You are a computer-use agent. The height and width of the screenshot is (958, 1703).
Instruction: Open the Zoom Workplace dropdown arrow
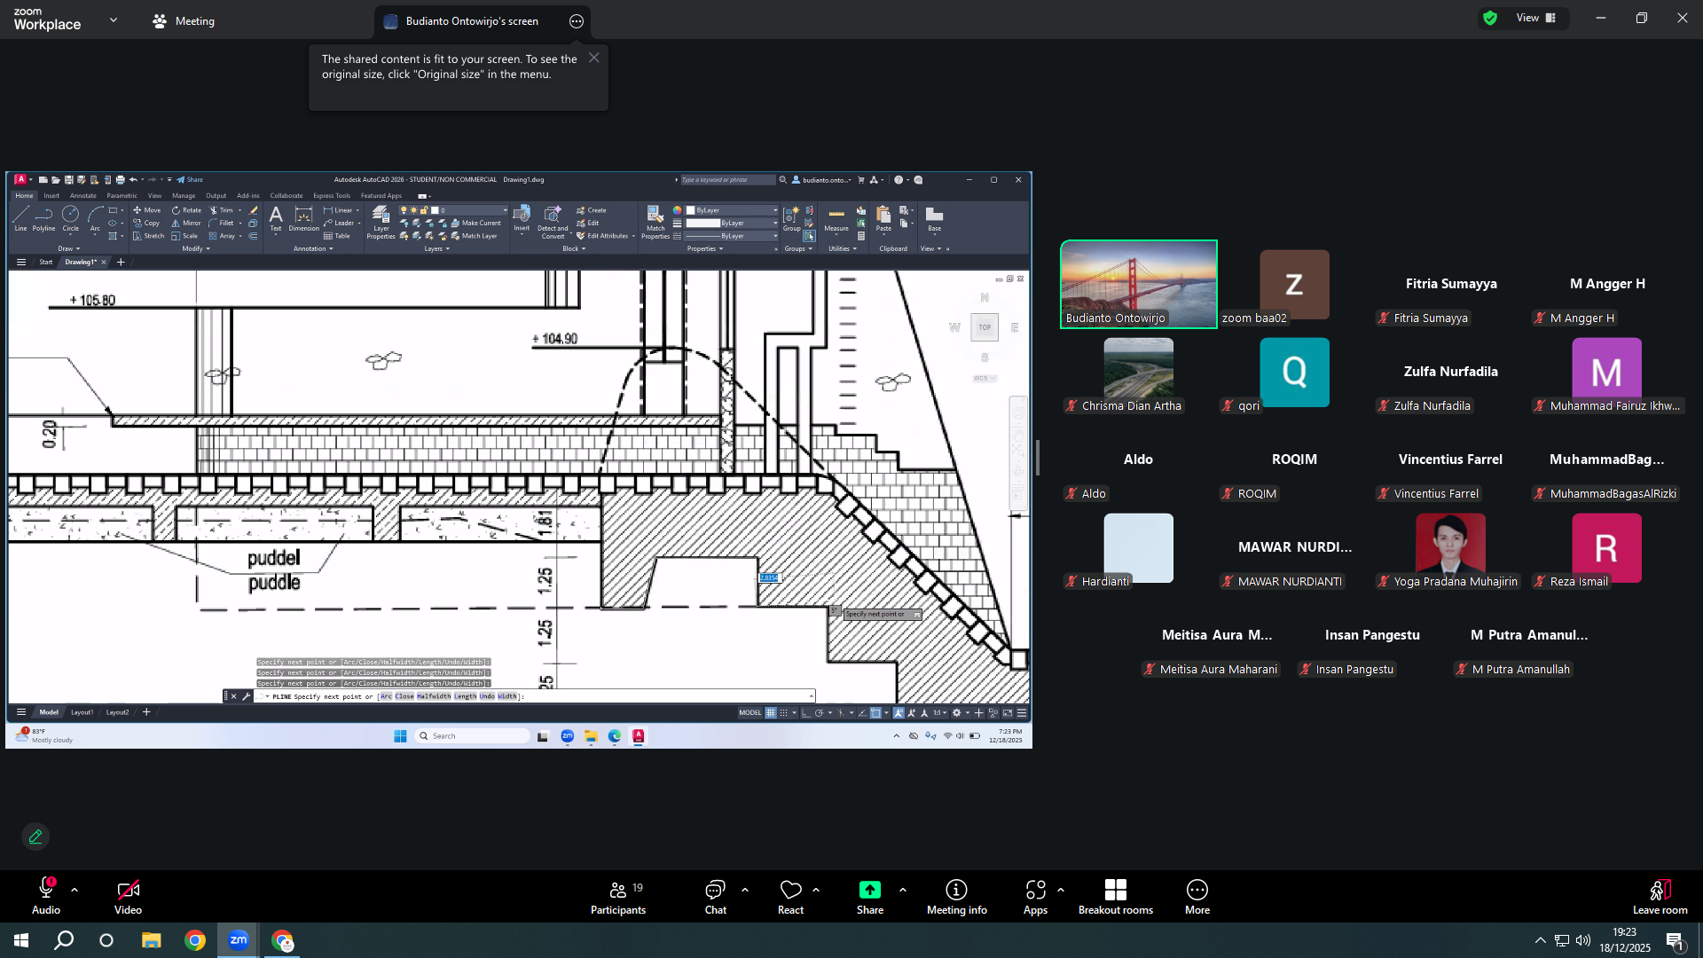pos(114,20)
